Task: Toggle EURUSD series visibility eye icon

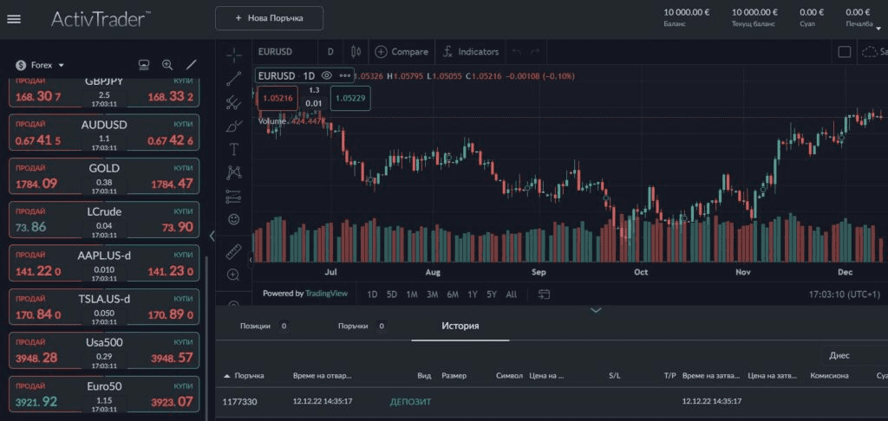Action: point(327,75)
